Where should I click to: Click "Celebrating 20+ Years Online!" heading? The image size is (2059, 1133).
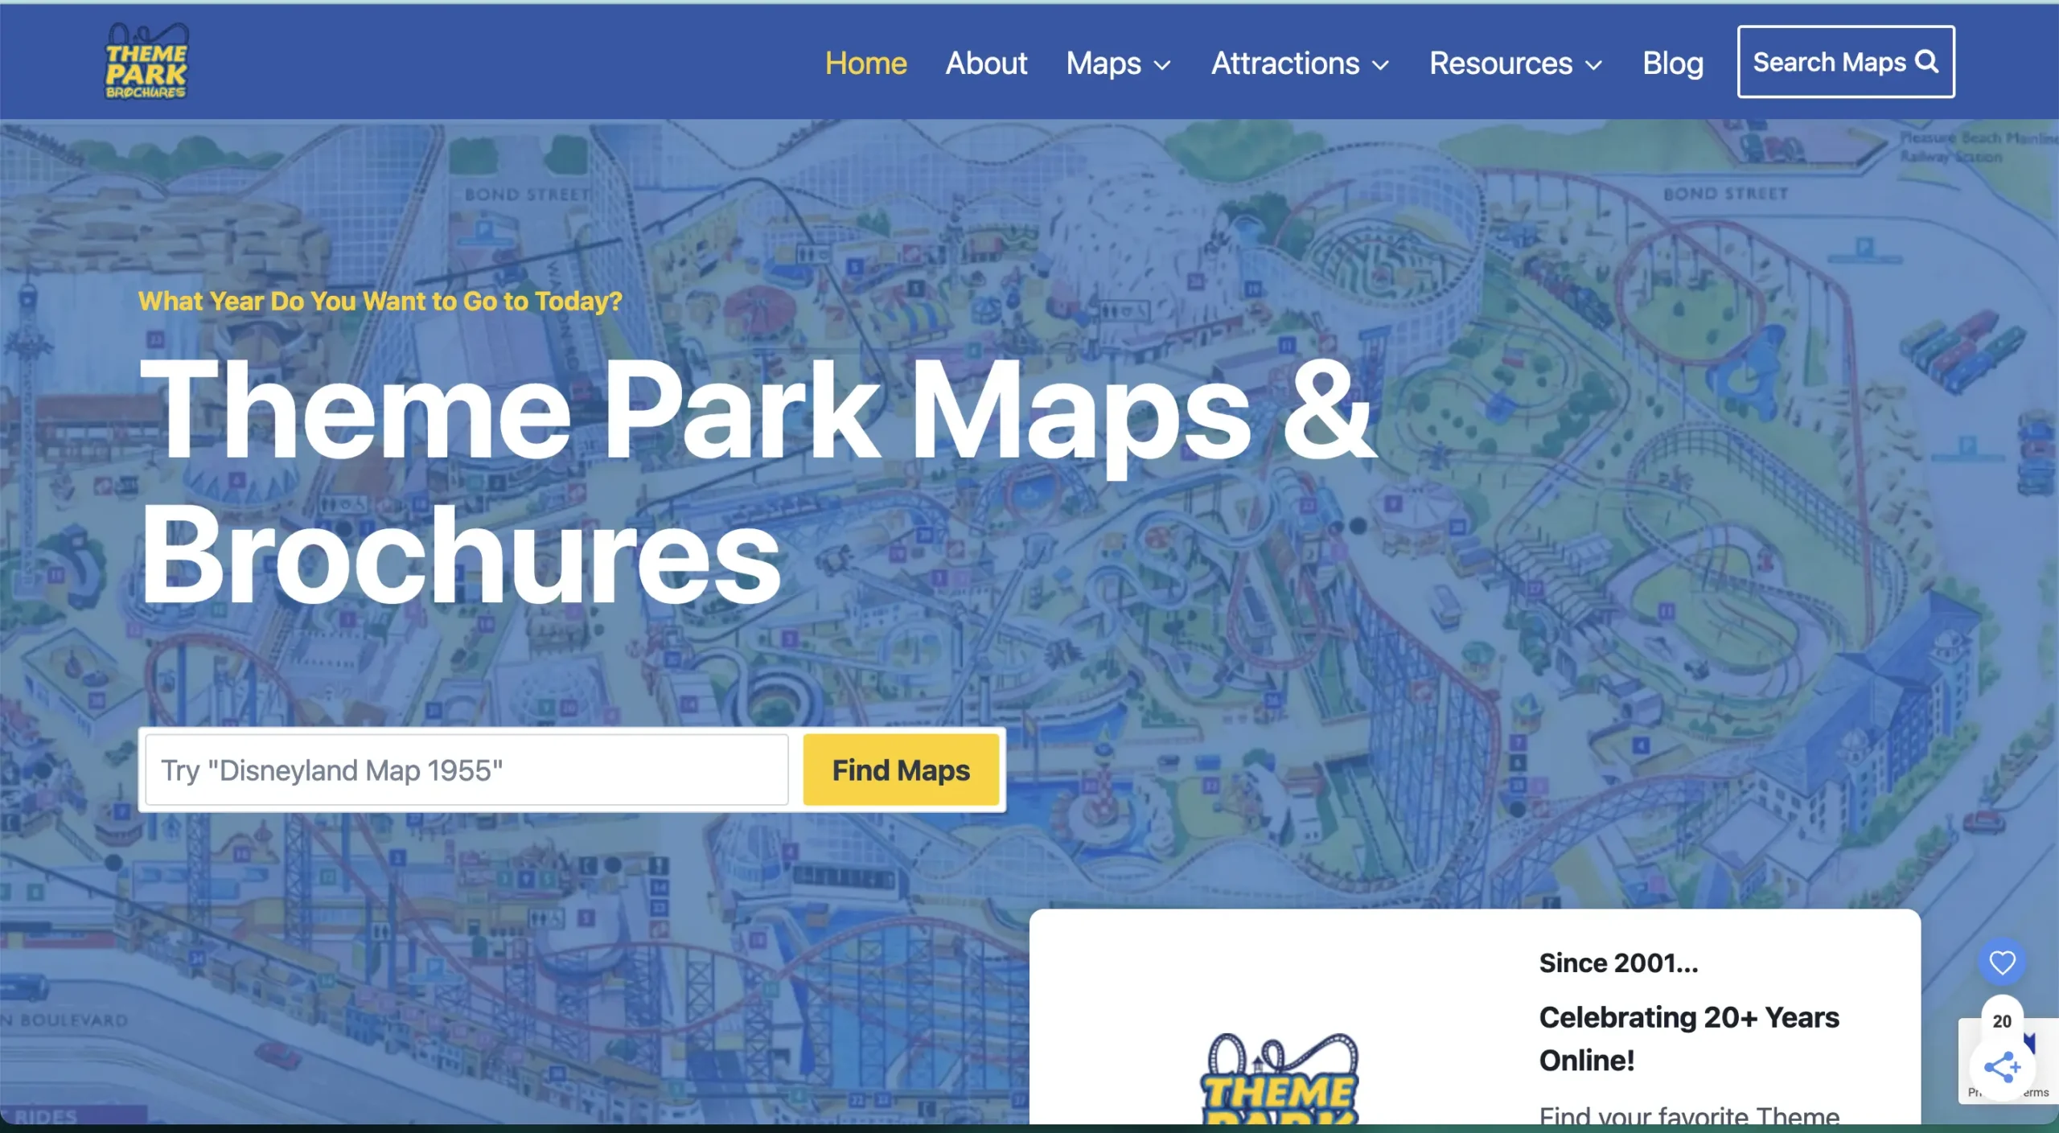click(1689, 1038)
